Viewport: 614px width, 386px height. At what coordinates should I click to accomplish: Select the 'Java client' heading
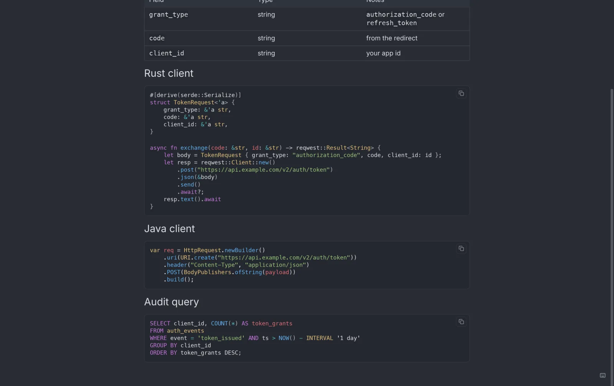click(x=170, y=229)
